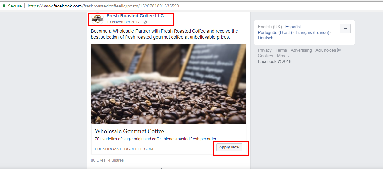
Task: Switch language to Deutsch
Action: click(266, 38)
